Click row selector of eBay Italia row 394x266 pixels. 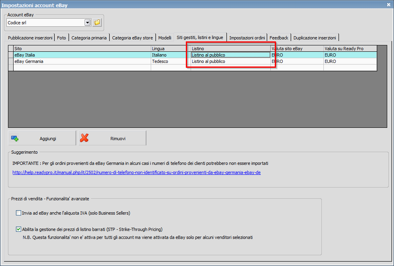(x=11, y=55)
